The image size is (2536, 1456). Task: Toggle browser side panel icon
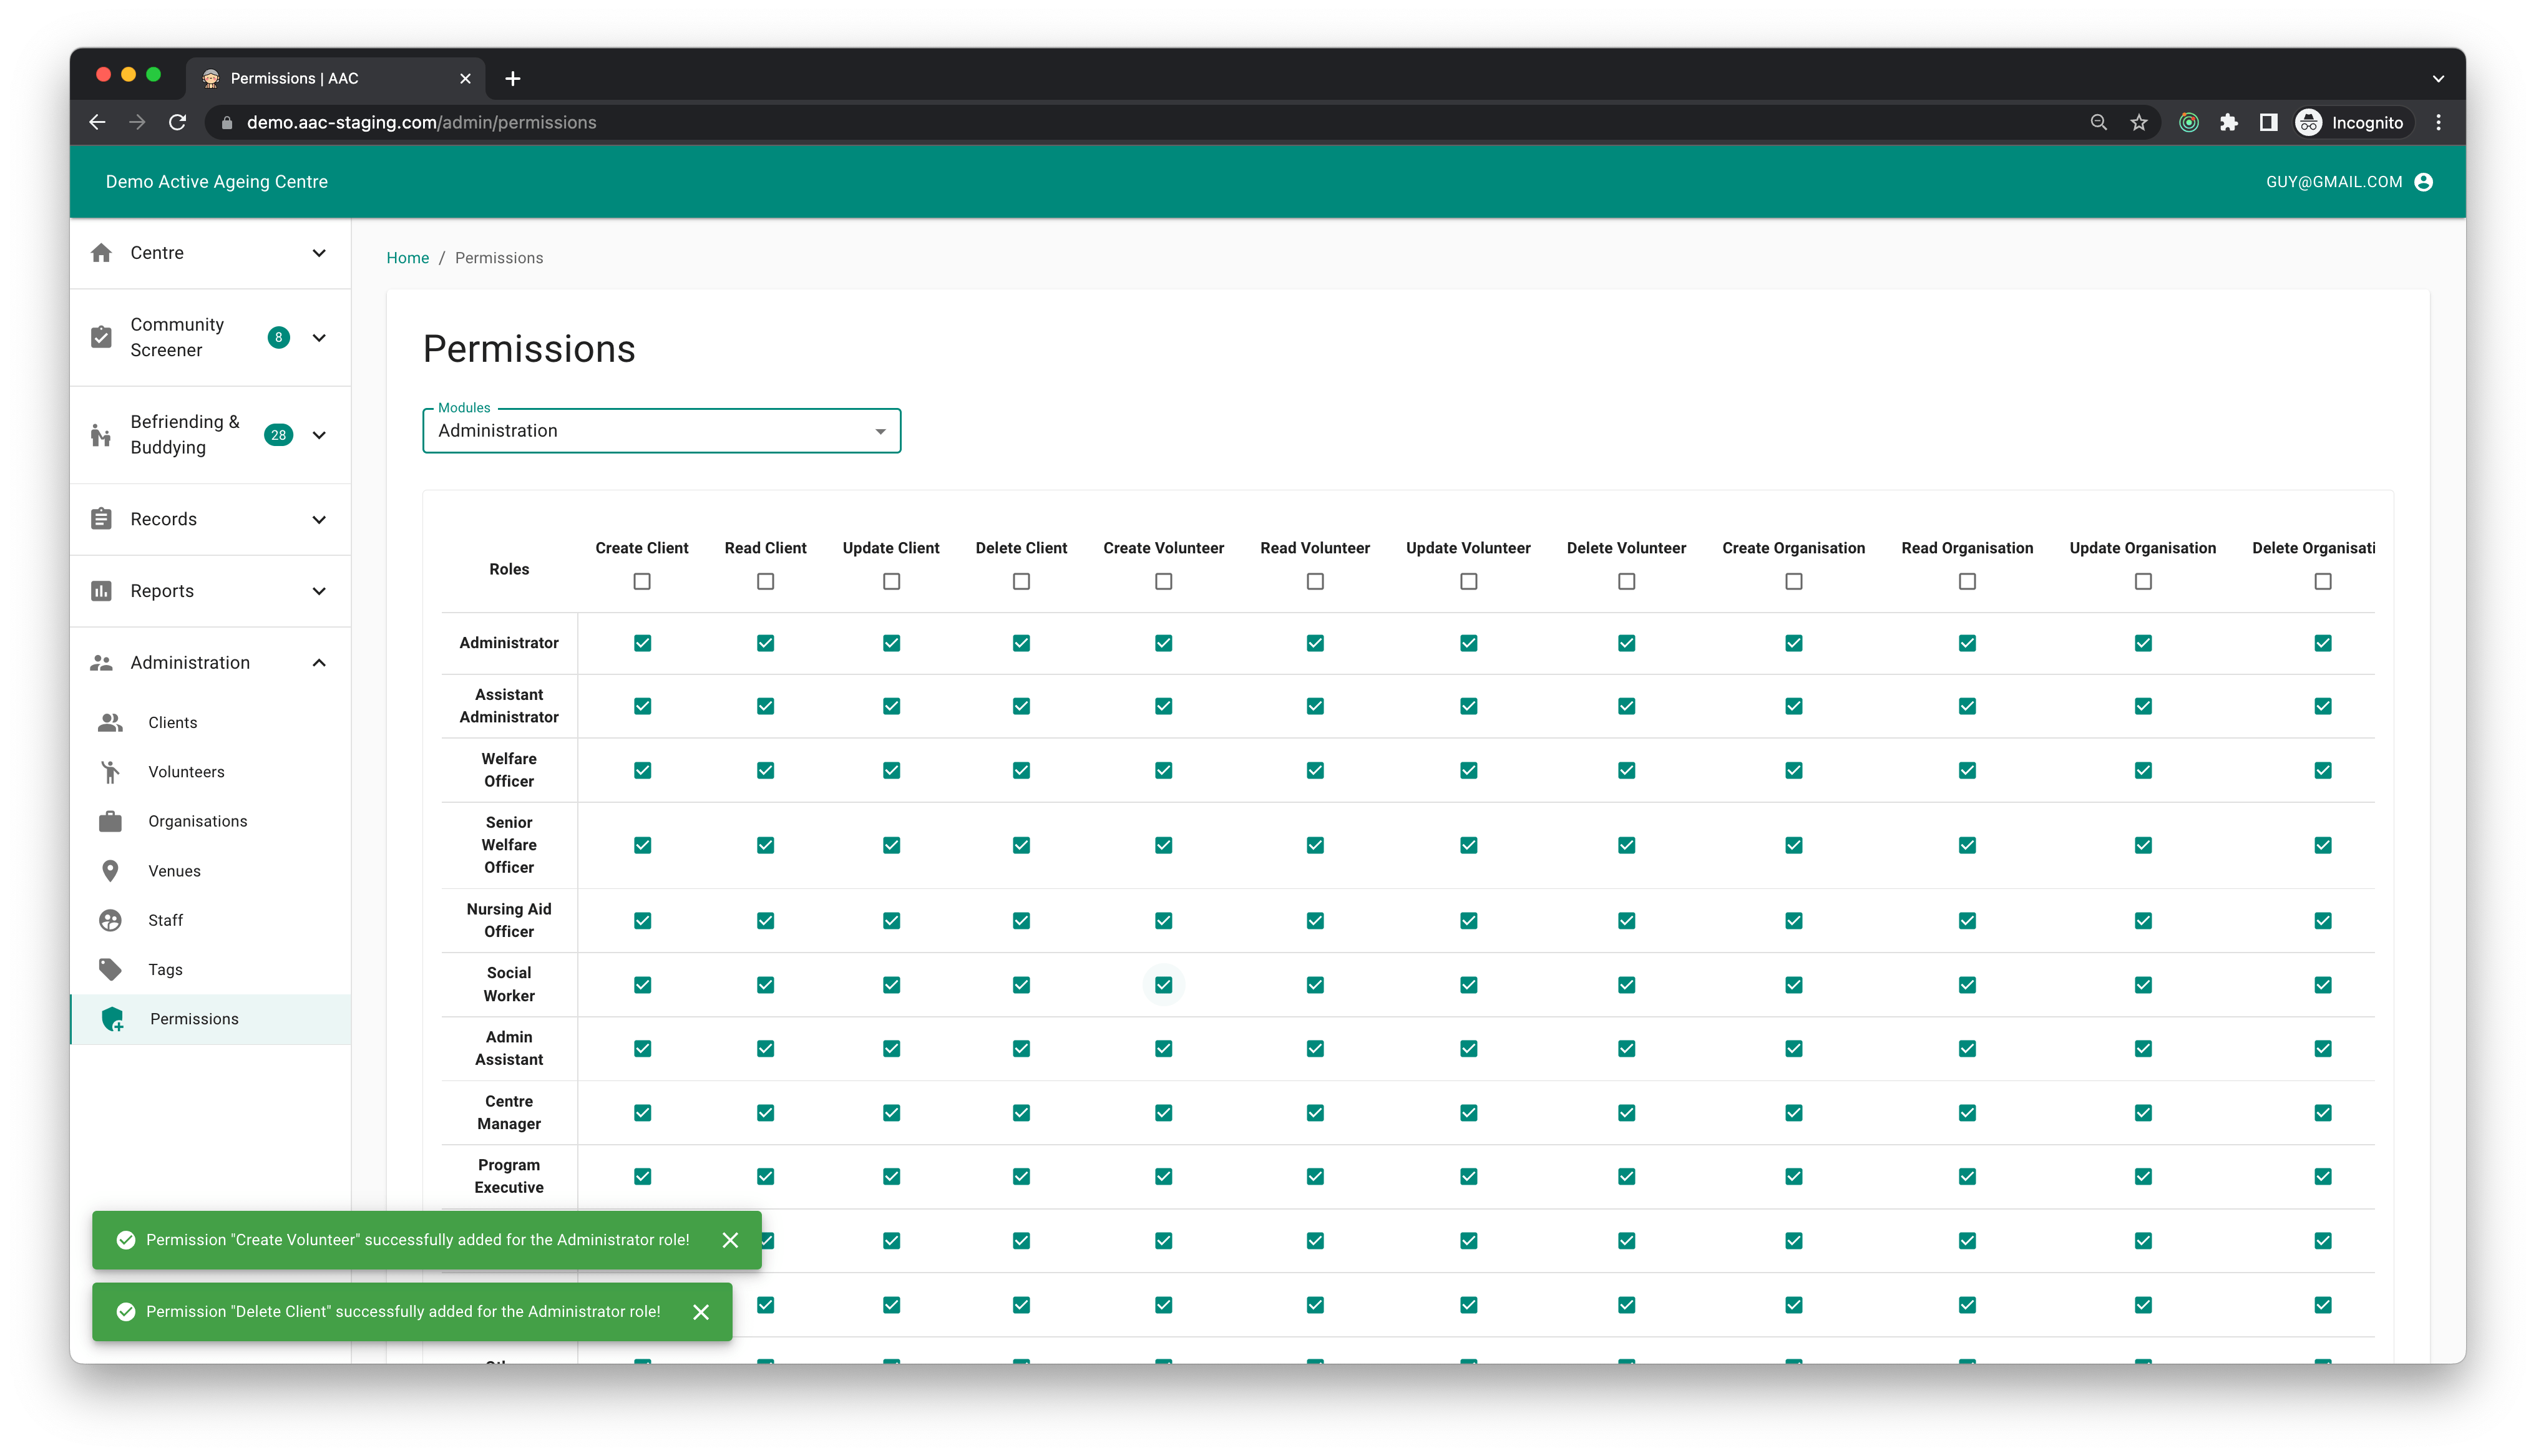[2269, 122]
